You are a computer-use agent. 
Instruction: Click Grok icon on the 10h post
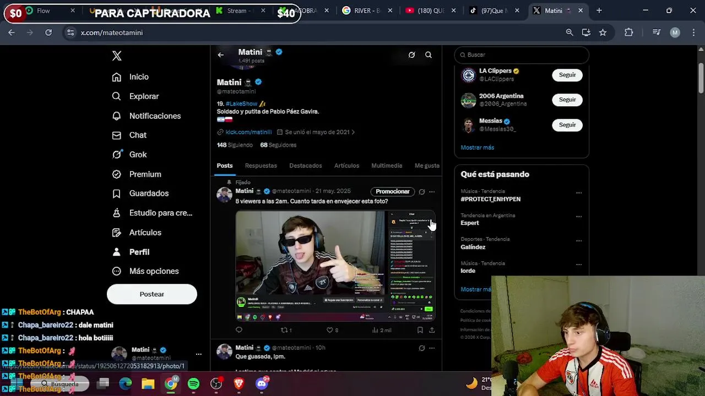(422, 348)
